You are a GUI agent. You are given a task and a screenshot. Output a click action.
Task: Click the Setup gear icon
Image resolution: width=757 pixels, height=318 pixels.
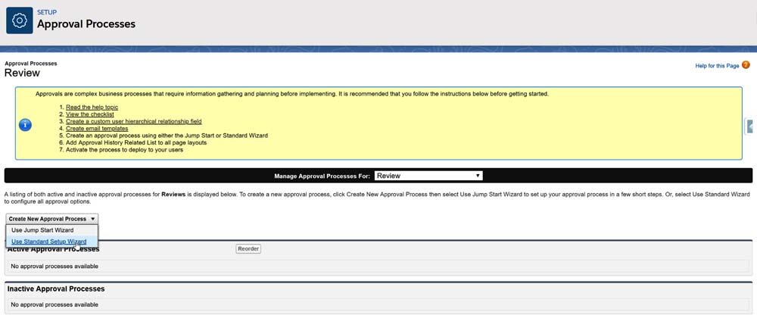pyautogui.click(x=20, y=20)
